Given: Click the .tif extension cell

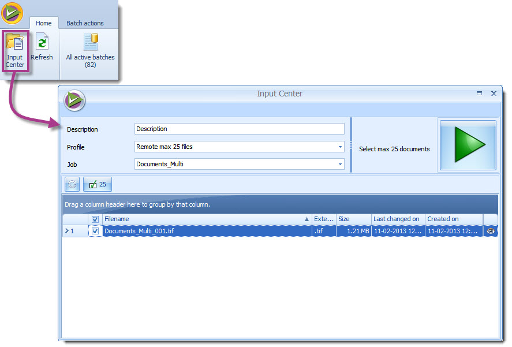Looking at the screenshot, I should [324, 231].
